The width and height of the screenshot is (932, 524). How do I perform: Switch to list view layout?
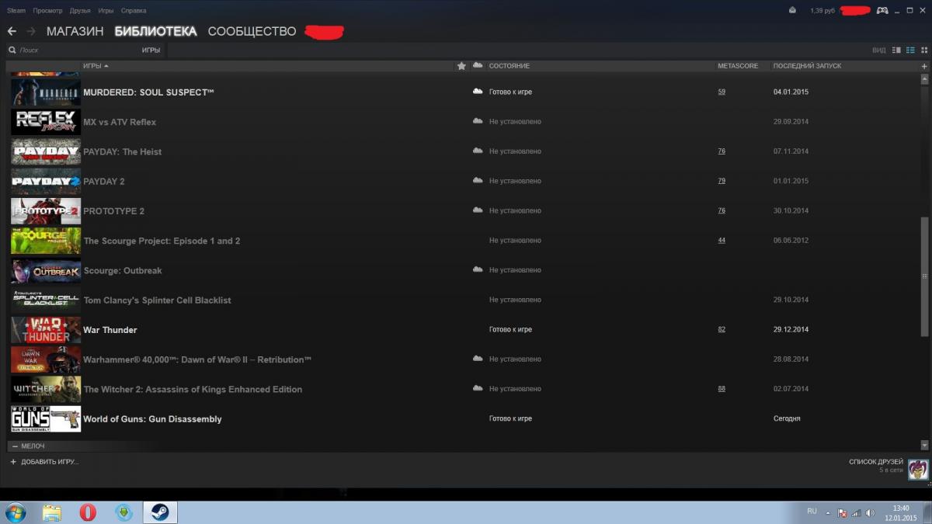click(910, 50)
